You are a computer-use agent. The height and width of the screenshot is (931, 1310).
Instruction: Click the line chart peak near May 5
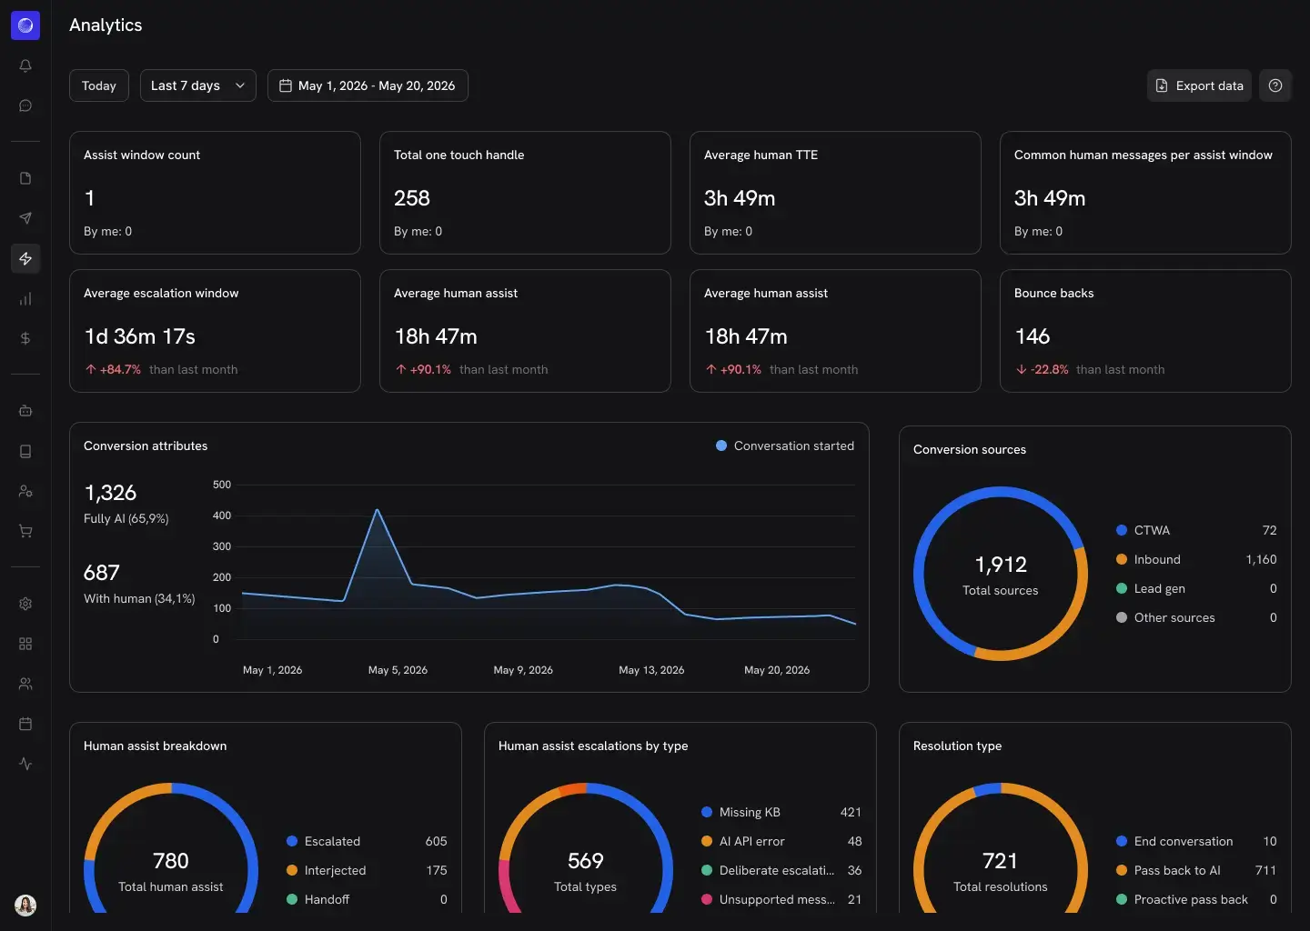pyautogui.click(x=378, y=509)
